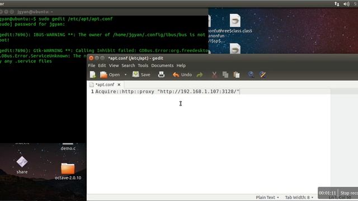Select the share desktop icon
Viewport: 358px width, 201px height.
tap(22, 165)
